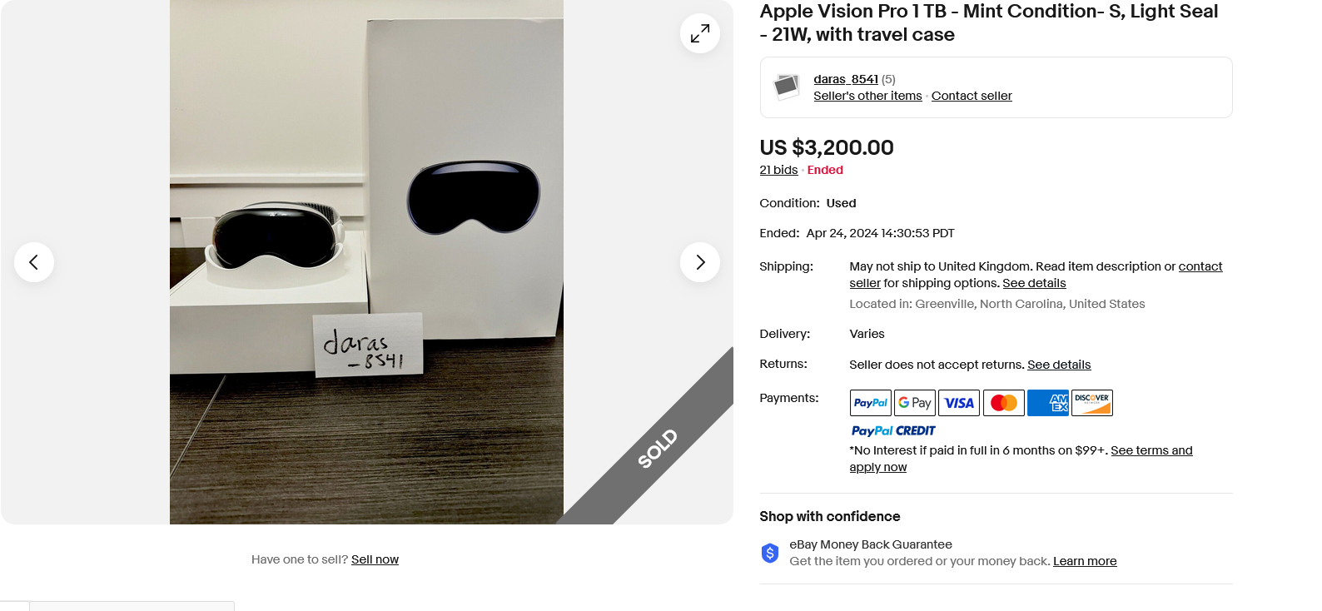Expand image to full screen view
This screenshot has width=1322, height=611.
click(x=700, y=33)
